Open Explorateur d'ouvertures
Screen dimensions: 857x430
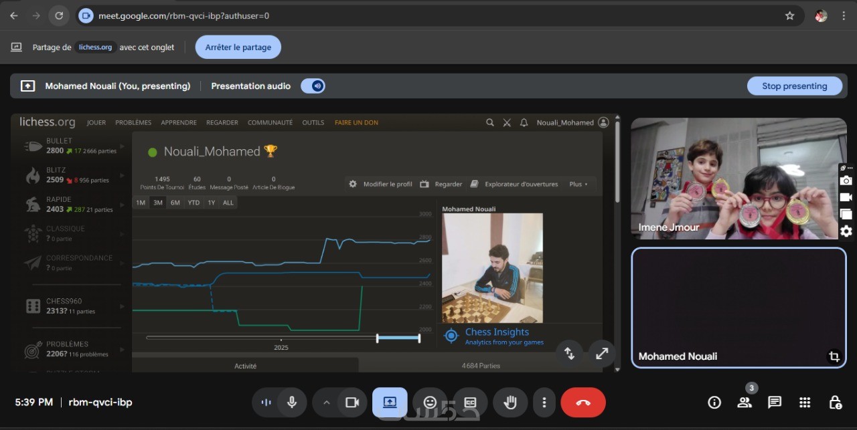click(x=514, y=184)
